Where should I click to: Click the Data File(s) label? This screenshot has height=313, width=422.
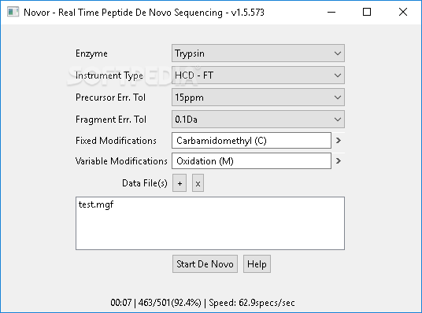click(x=145, y=183)
